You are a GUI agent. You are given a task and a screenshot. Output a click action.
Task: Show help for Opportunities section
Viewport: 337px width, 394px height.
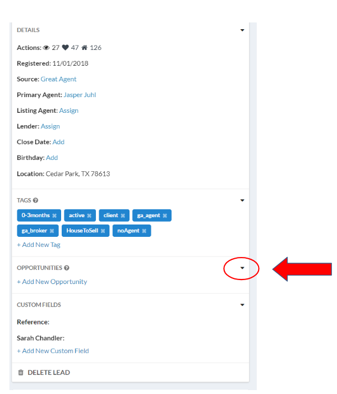[x=66, y=268]
